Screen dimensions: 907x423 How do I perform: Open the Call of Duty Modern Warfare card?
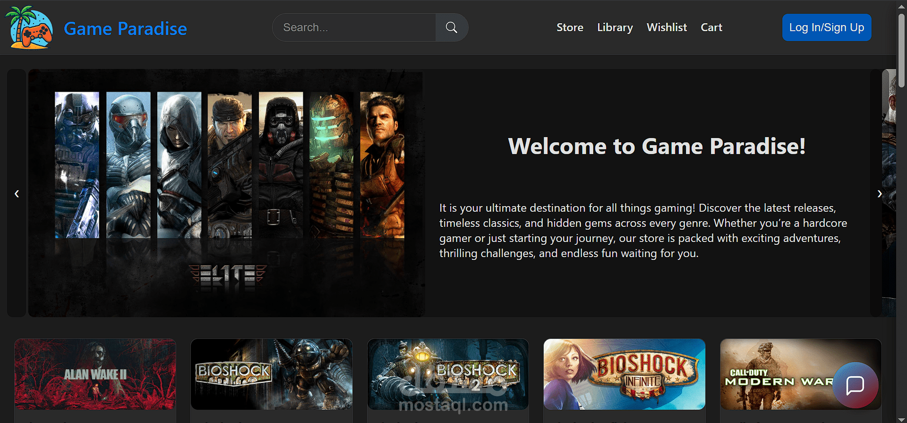(x=801, y=374)
